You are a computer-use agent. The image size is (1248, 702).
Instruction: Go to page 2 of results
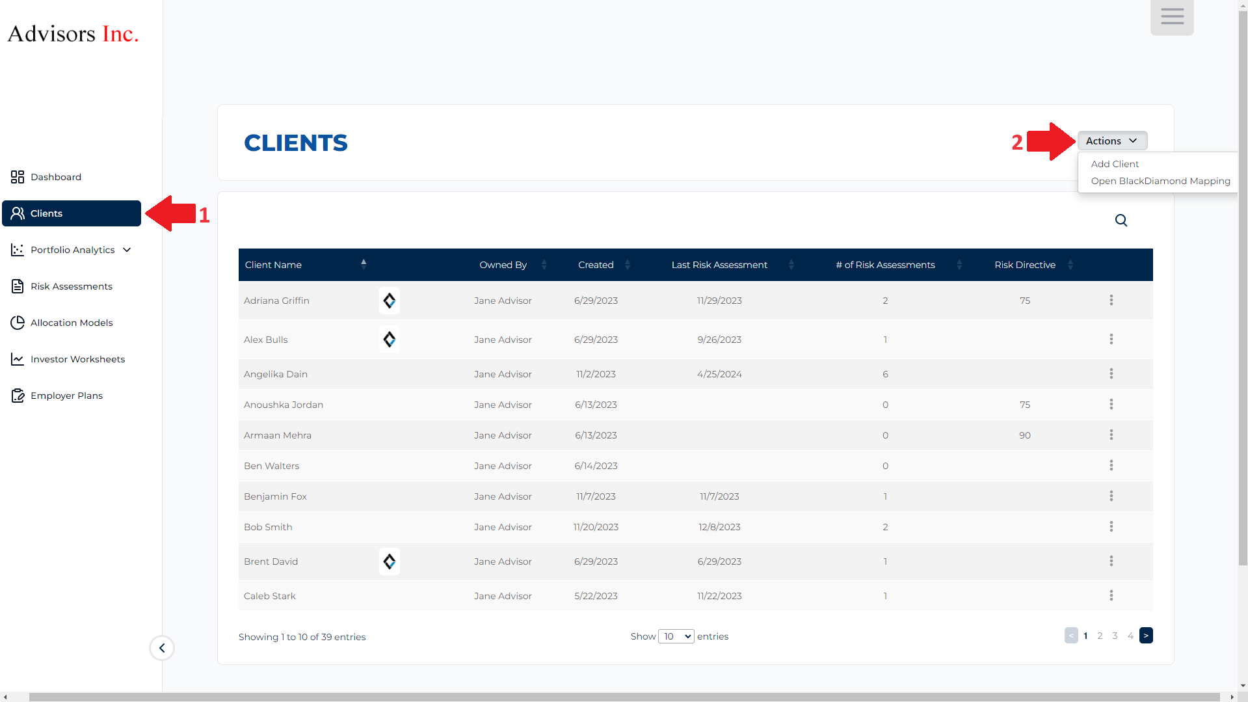[1100, 636]
